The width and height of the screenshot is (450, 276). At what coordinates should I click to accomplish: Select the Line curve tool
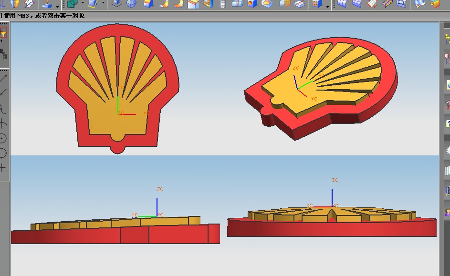point(3,78)
